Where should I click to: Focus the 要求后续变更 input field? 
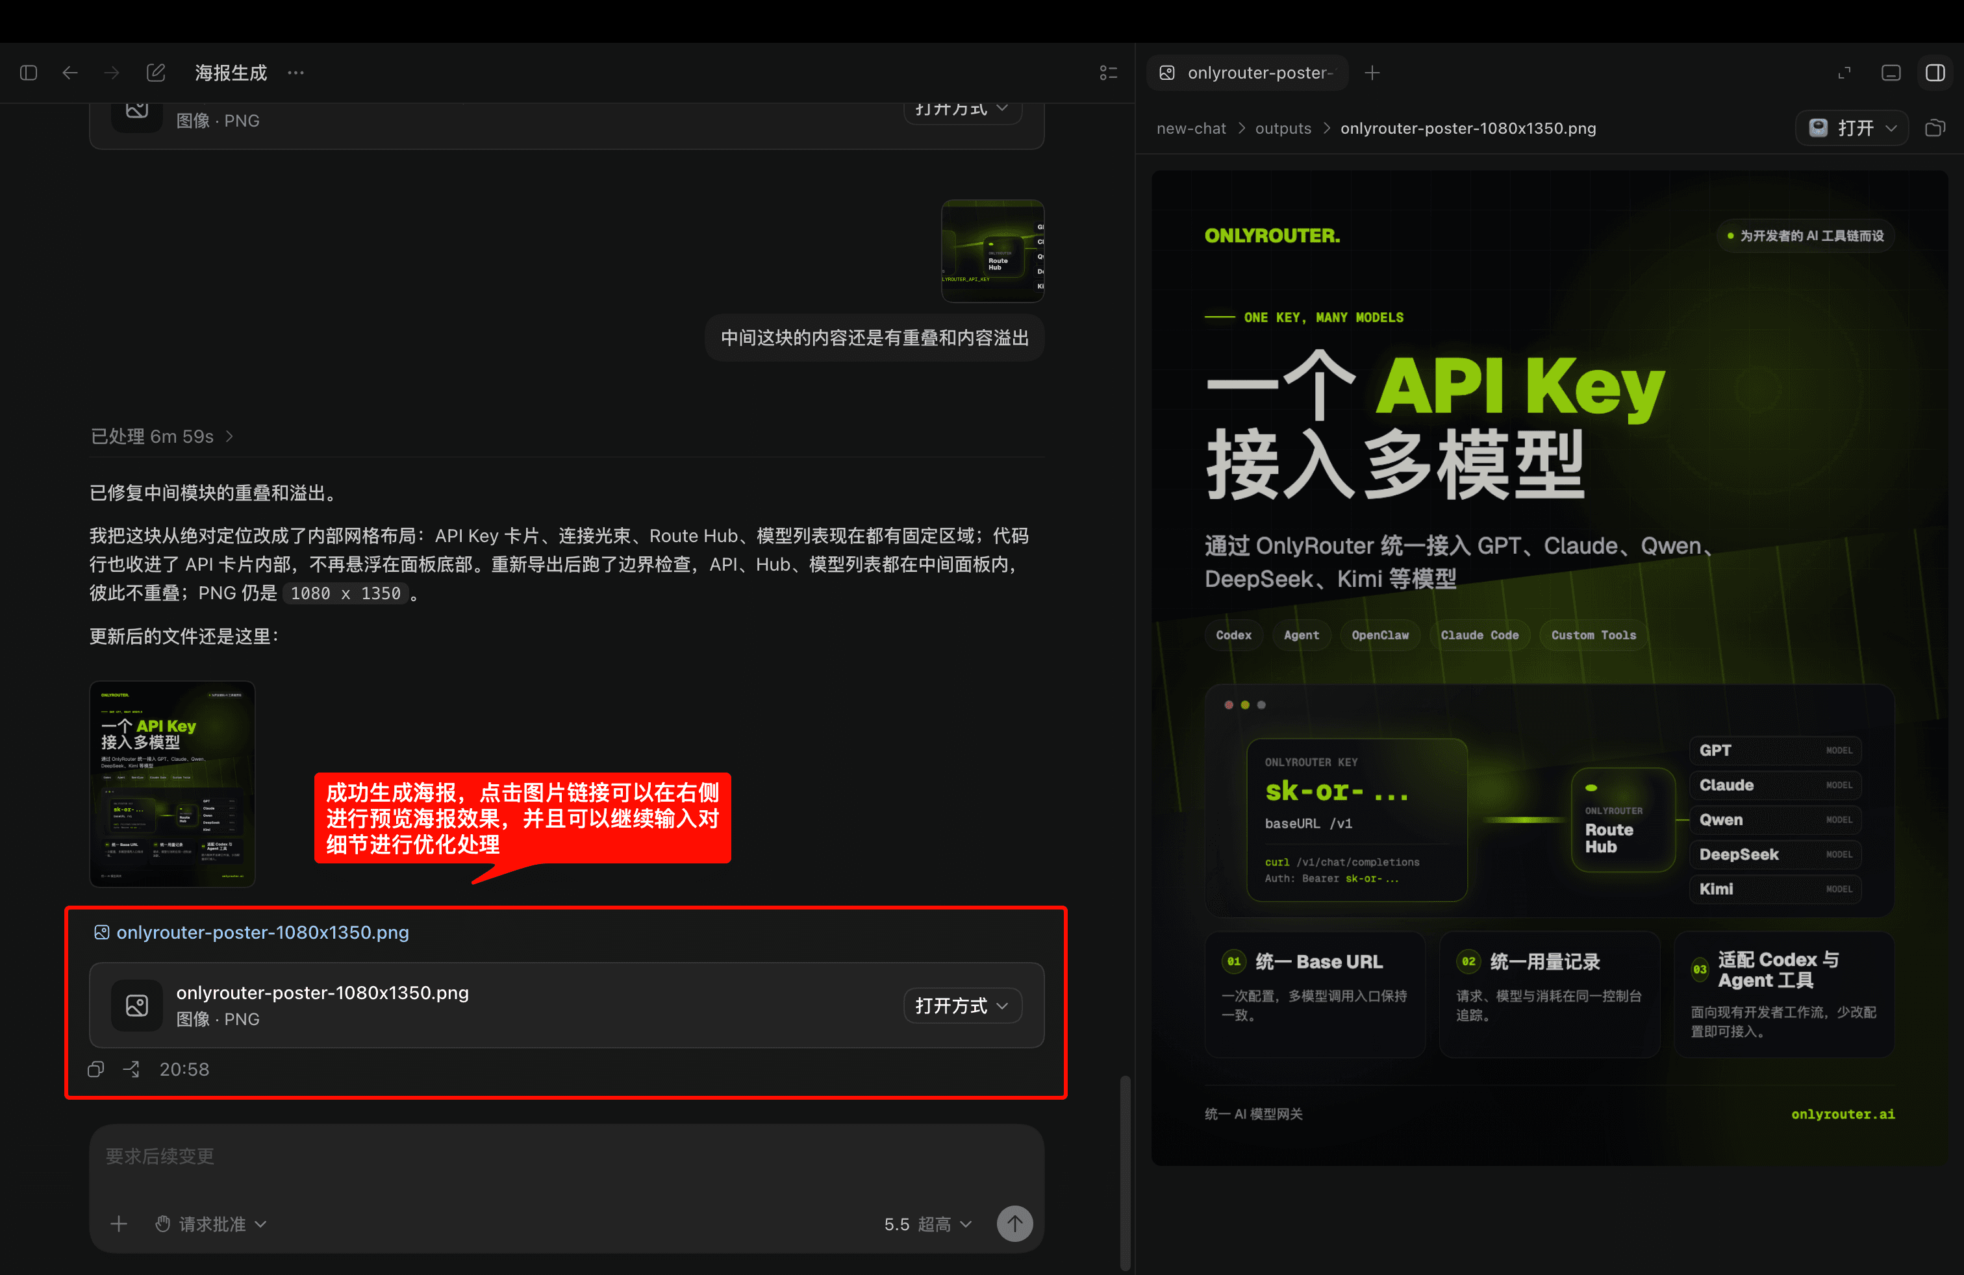566,1156
